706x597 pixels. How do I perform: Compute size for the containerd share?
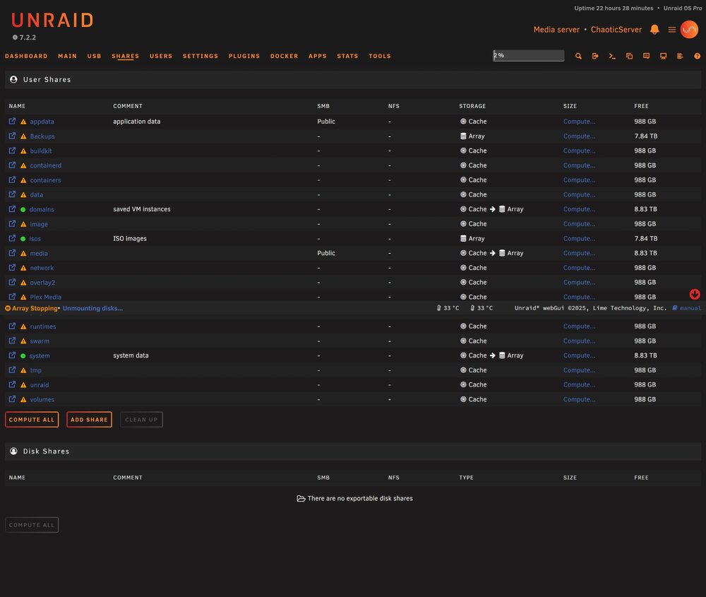(x=579, y=165)
